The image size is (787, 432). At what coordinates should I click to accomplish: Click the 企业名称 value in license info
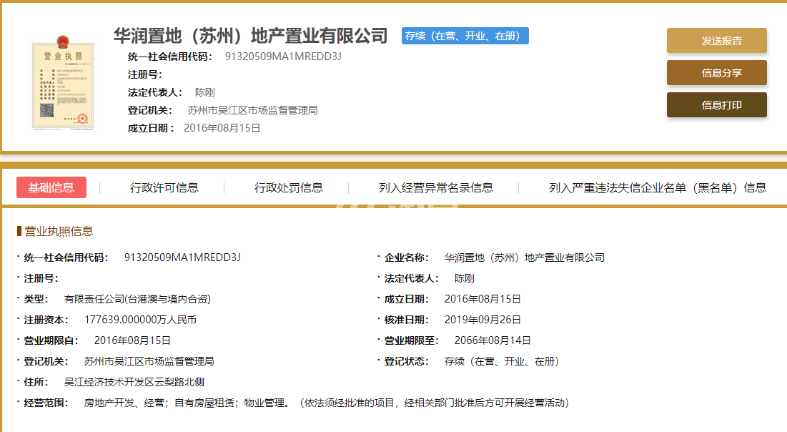[x=524, y=257]
